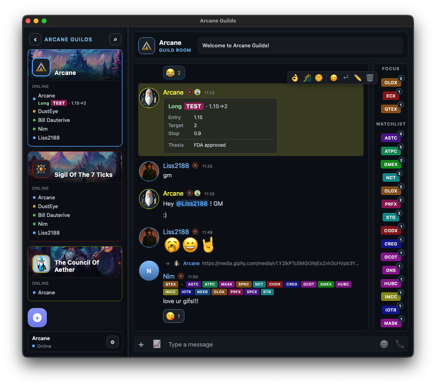React with the sun face emoji

point(319,78)
